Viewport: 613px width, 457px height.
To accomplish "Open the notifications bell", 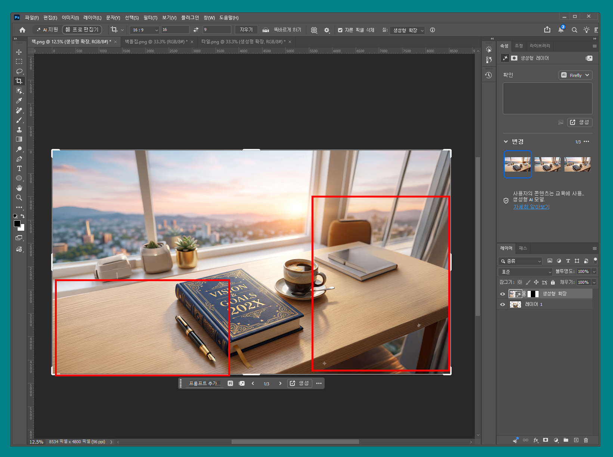I will pyautogui.click(x=561, y=30).
